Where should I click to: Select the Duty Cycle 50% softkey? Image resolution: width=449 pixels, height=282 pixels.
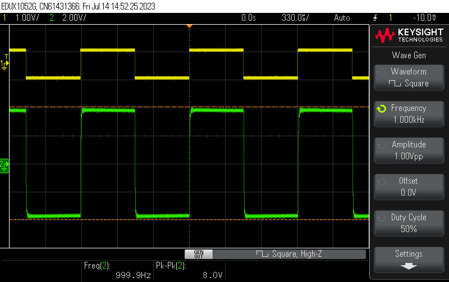pos(409,223)
